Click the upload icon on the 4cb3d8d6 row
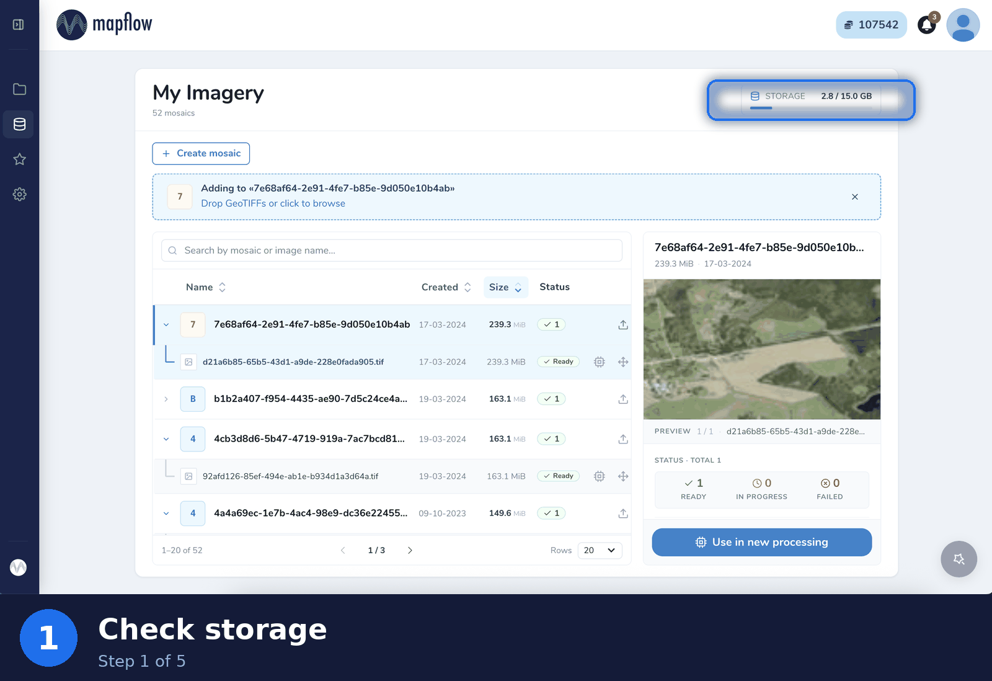The width and height of the screenshot is (992, 681). (623, 439)
